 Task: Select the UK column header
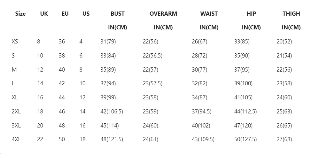click(x=44, y=14)
